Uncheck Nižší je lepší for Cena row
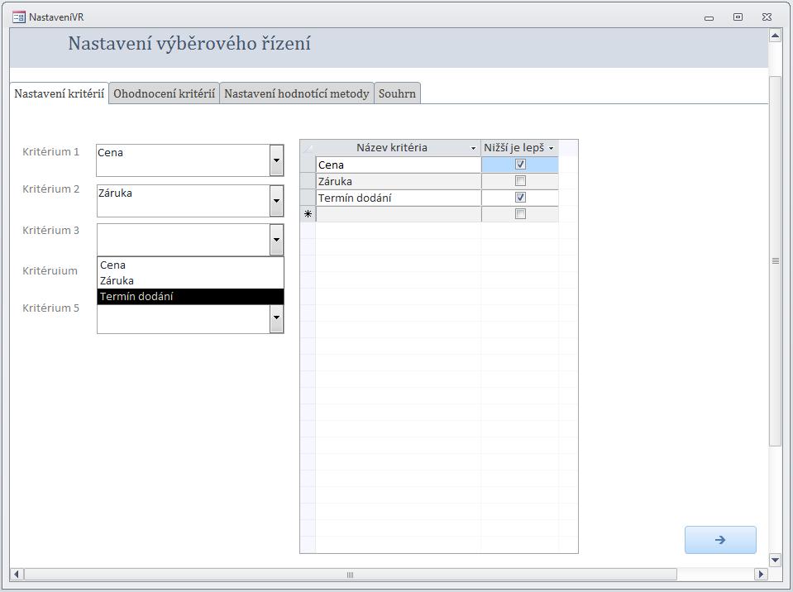 [x=520, y=165]
